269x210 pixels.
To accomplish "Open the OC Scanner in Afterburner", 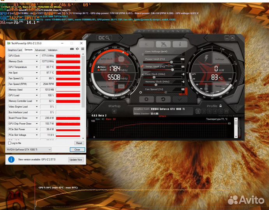I will tap(104, 38).
